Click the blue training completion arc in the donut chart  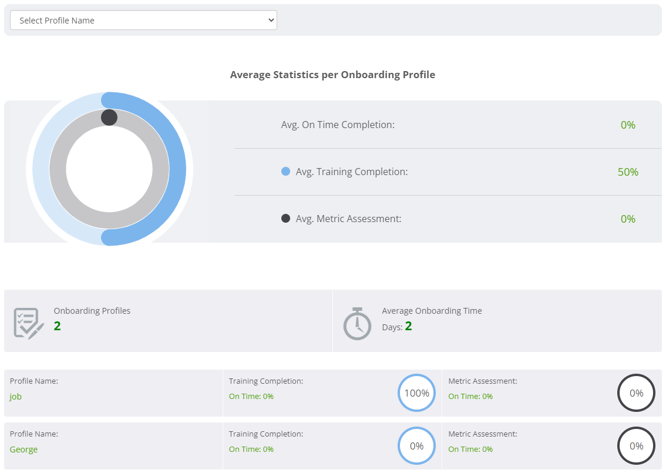(177, 169)
